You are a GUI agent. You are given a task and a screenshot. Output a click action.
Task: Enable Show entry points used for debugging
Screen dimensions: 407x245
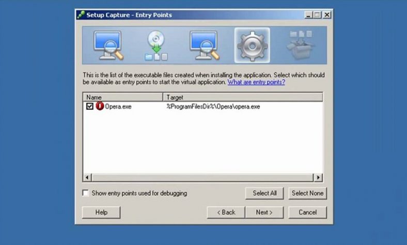[x=85, y=193]
